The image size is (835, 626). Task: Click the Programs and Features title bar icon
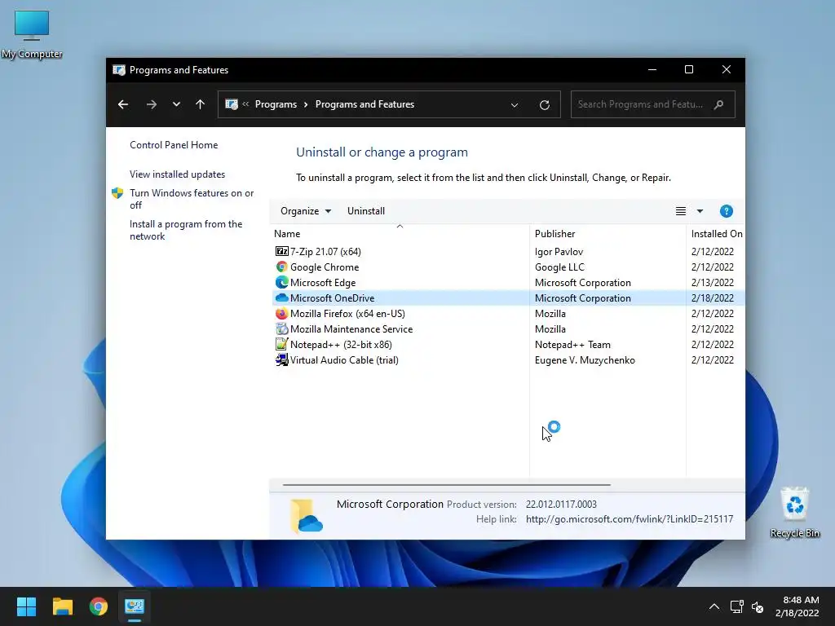pos(119,70)
